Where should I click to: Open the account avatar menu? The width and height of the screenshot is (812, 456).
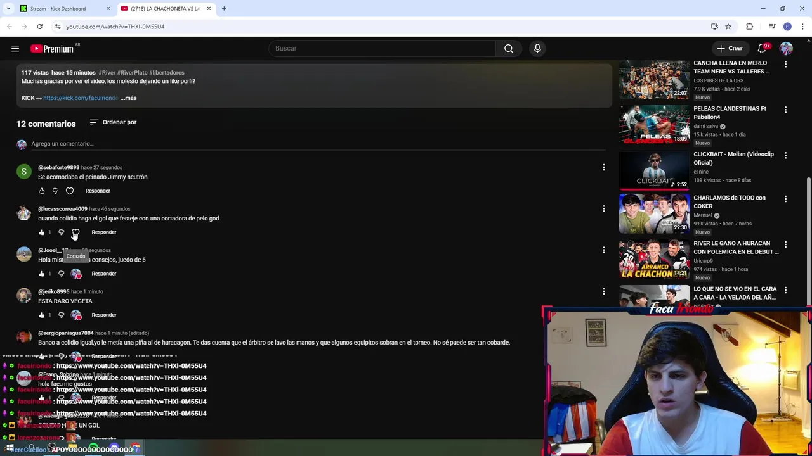(x=786, y=49)
